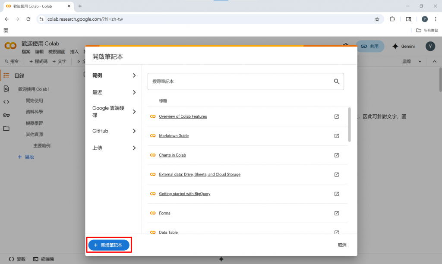Screen dimensions: 442x264
Task: Open the 連線 dropdown arrow
Action: [420, 61]
